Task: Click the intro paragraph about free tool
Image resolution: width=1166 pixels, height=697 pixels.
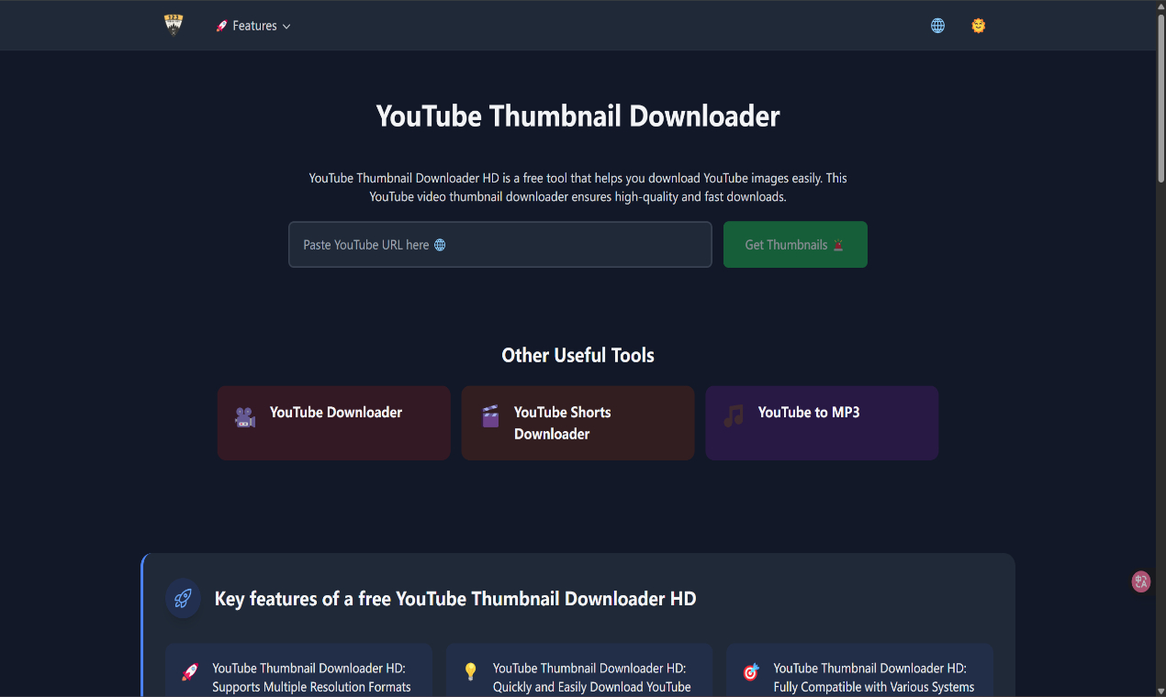Action: (x=578, y=187)
